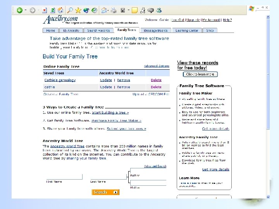Viewport: 279px width, 209px height.
Task: Click Purchase Family Tree Maker link
Action: tap(116, 120)
